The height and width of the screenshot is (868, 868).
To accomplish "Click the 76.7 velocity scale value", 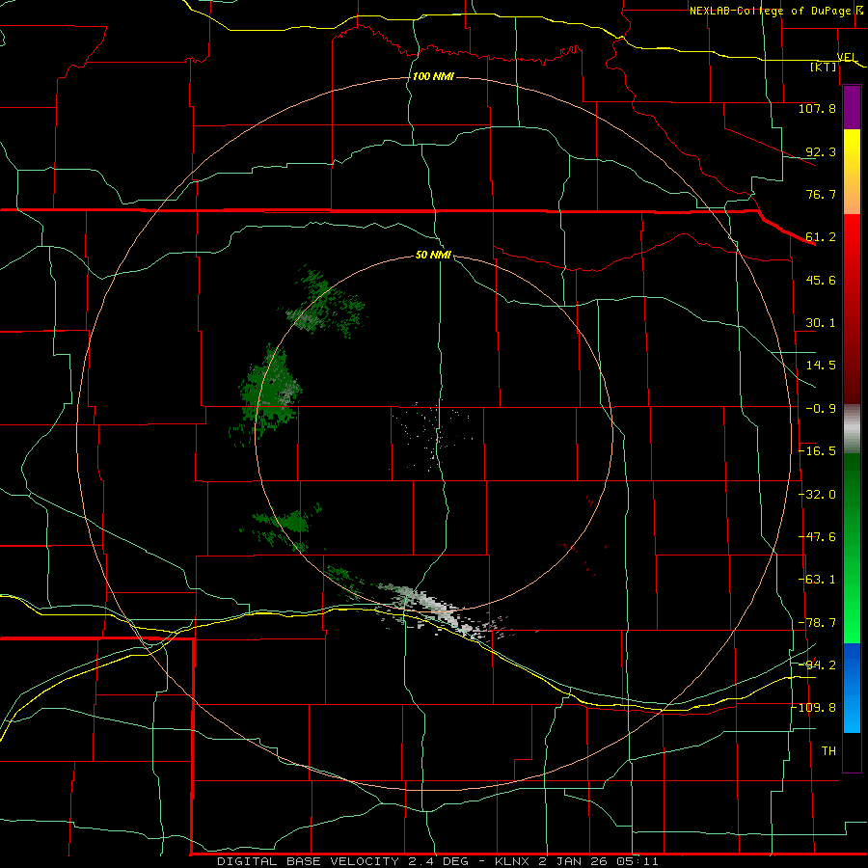I will [x=821, y=194].
